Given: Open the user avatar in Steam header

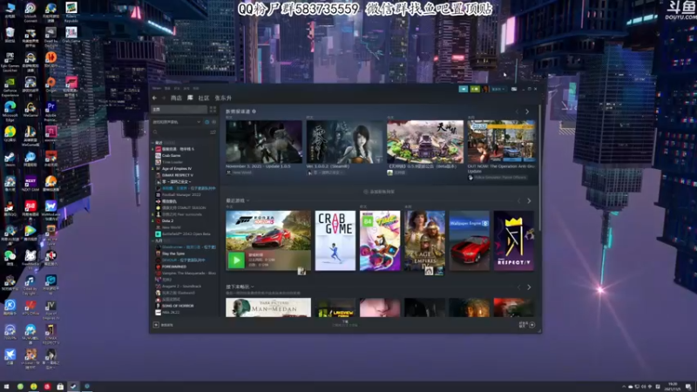Looking at the screenshot, I should coord(485,89).
